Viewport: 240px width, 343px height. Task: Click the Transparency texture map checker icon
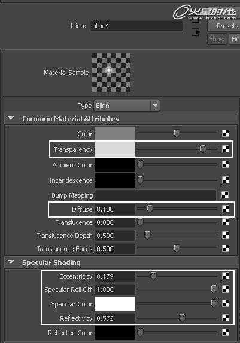(x=226, y=149)
